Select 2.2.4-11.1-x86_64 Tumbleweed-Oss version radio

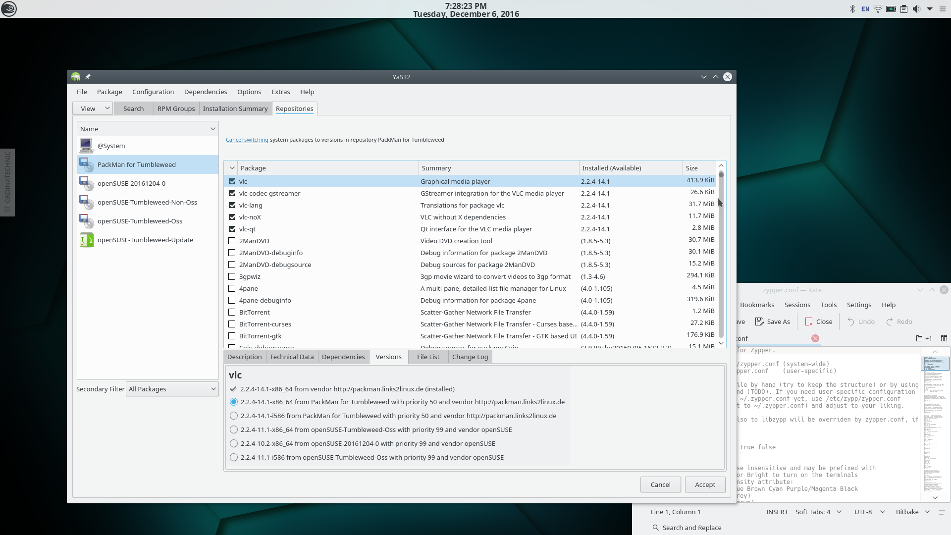234,429
